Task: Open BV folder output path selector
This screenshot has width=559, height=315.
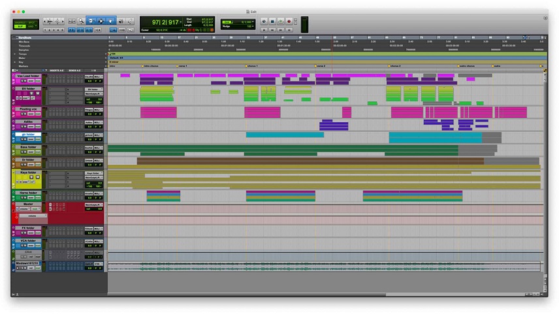Action: pos(94,94)
